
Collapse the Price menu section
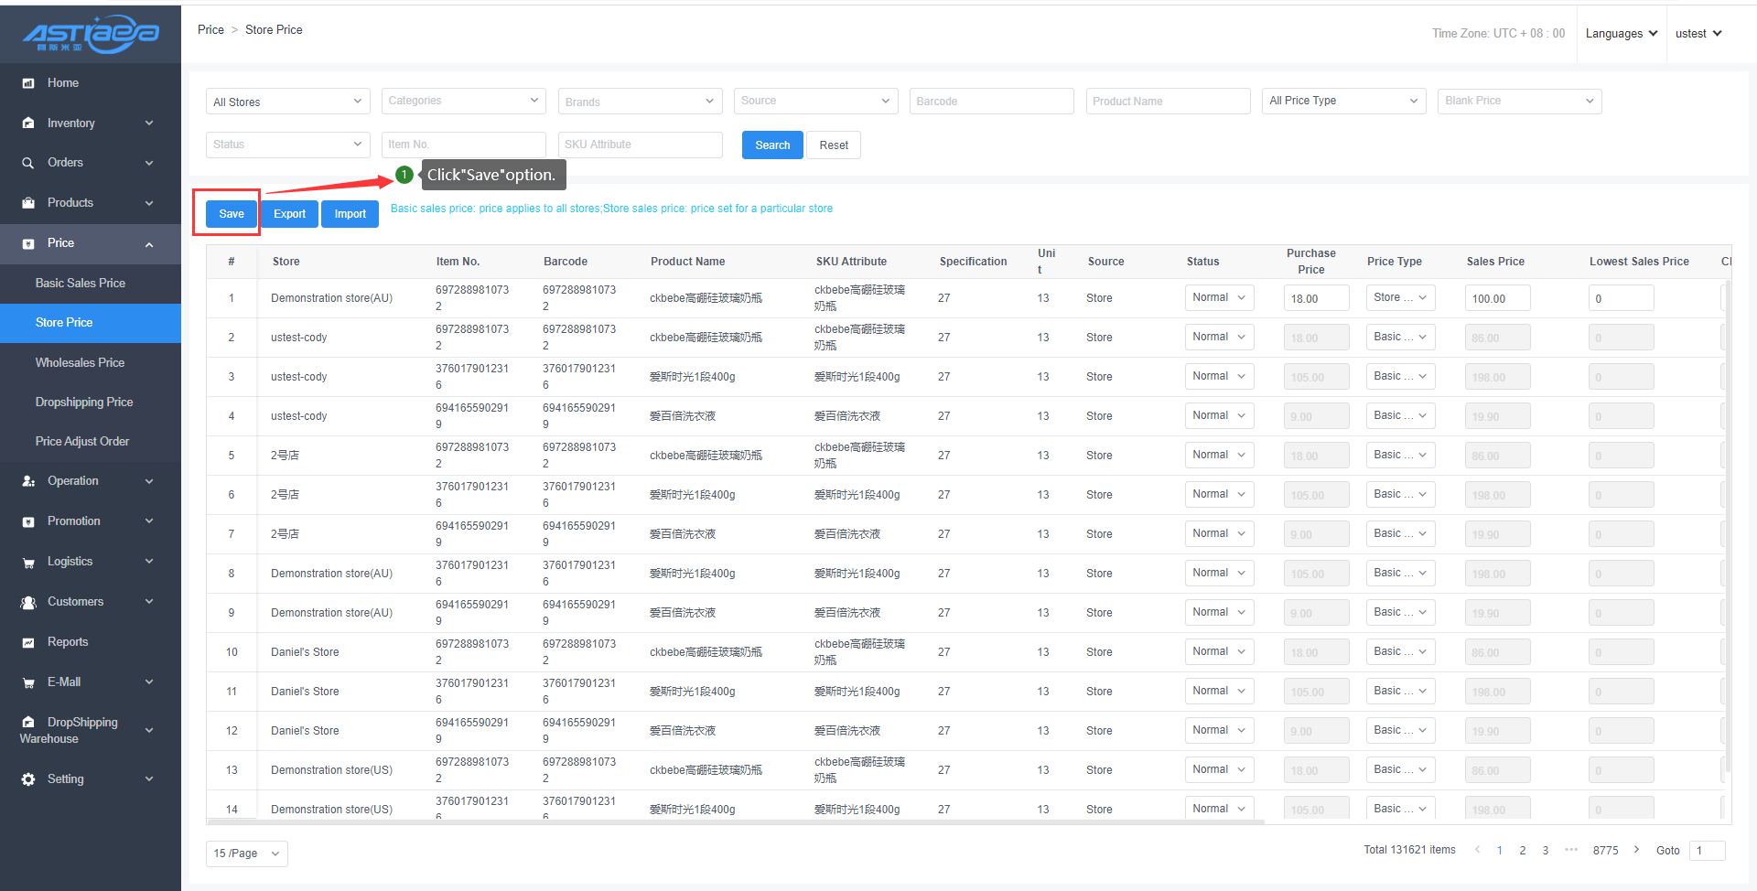click(x=149, y=244)
